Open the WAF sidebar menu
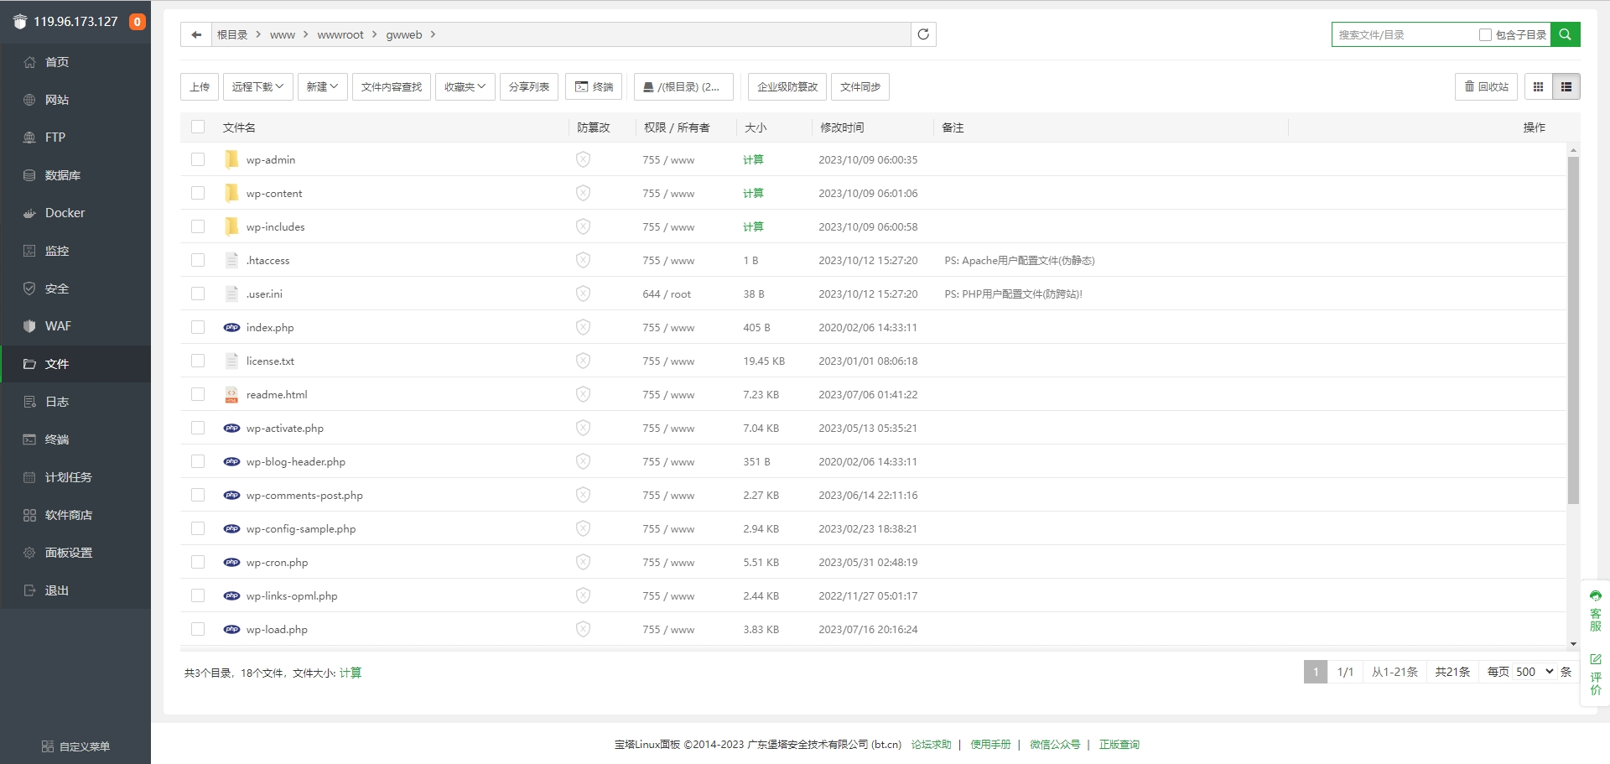 [75, 326]
